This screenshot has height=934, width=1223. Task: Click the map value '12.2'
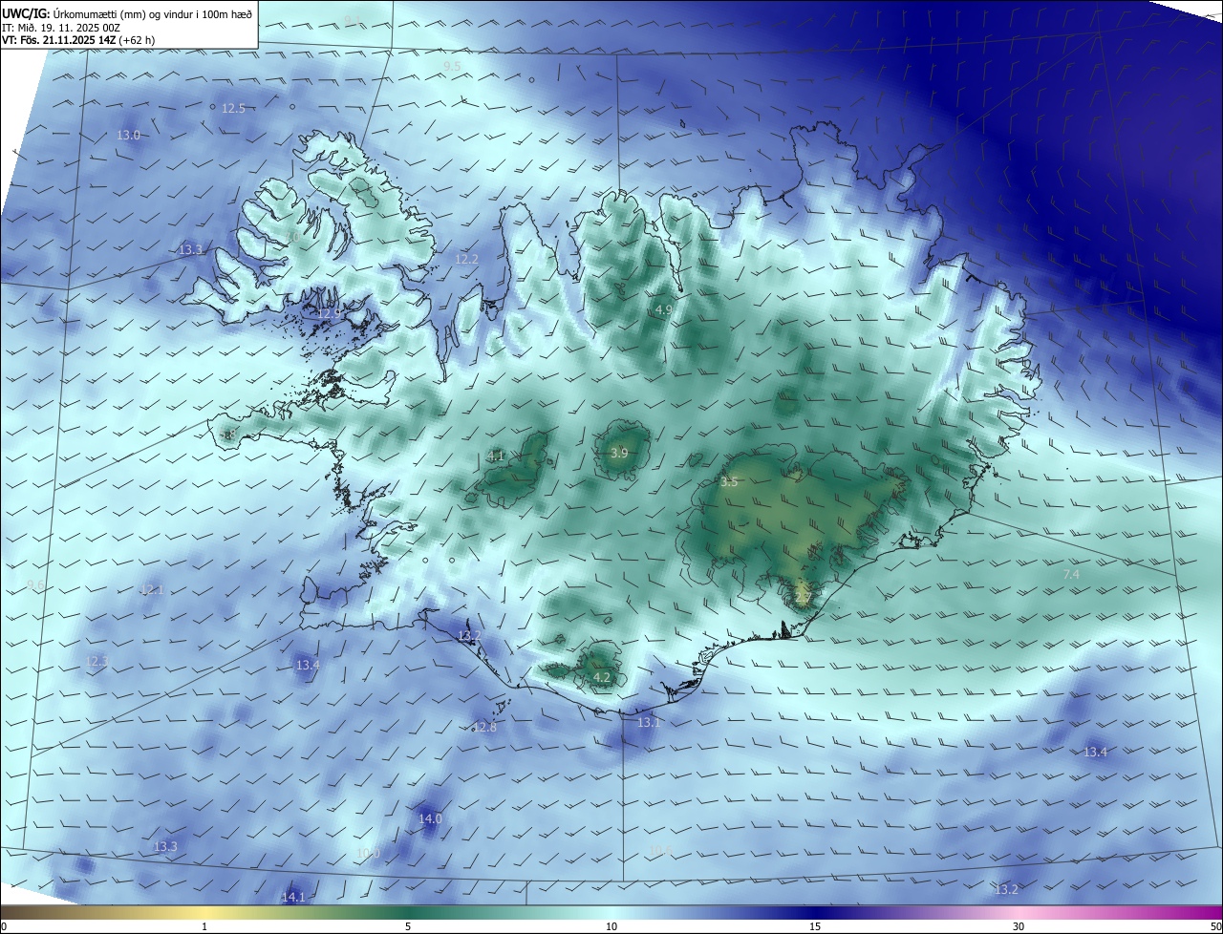pyautogui.click(x=466, y=259)
